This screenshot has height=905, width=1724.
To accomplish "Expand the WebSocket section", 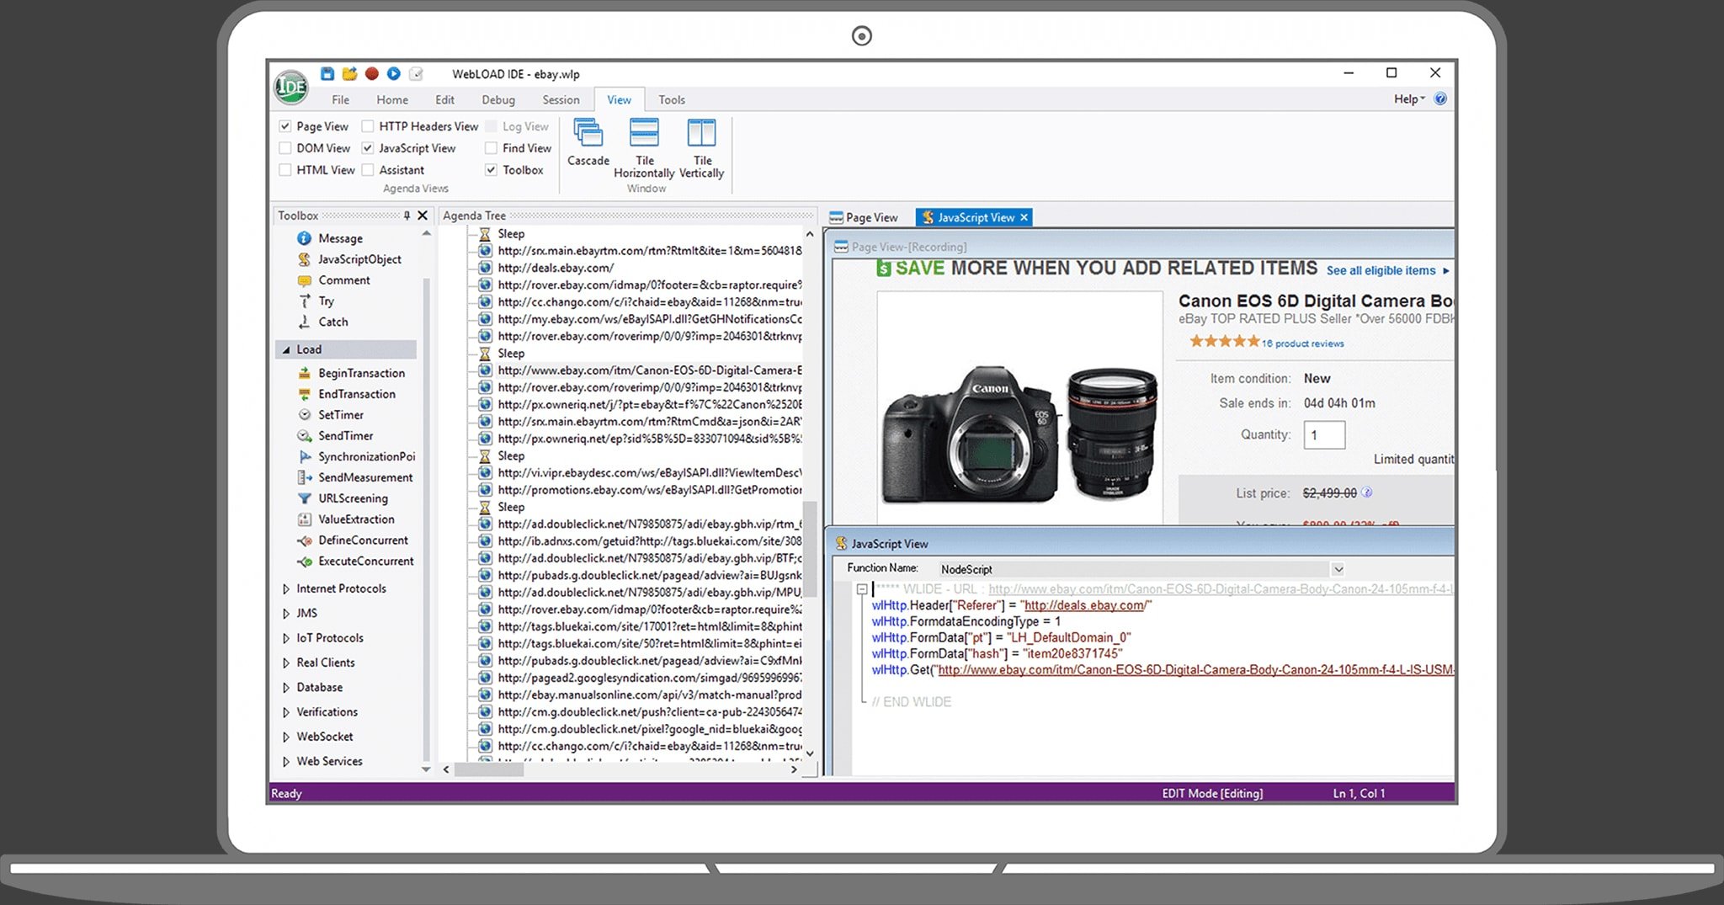I will [x=286, y=737].
